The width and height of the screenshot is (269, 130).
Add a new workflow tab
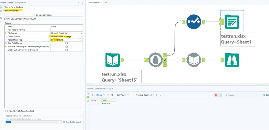pyautogui.click(x=106, y=2)
